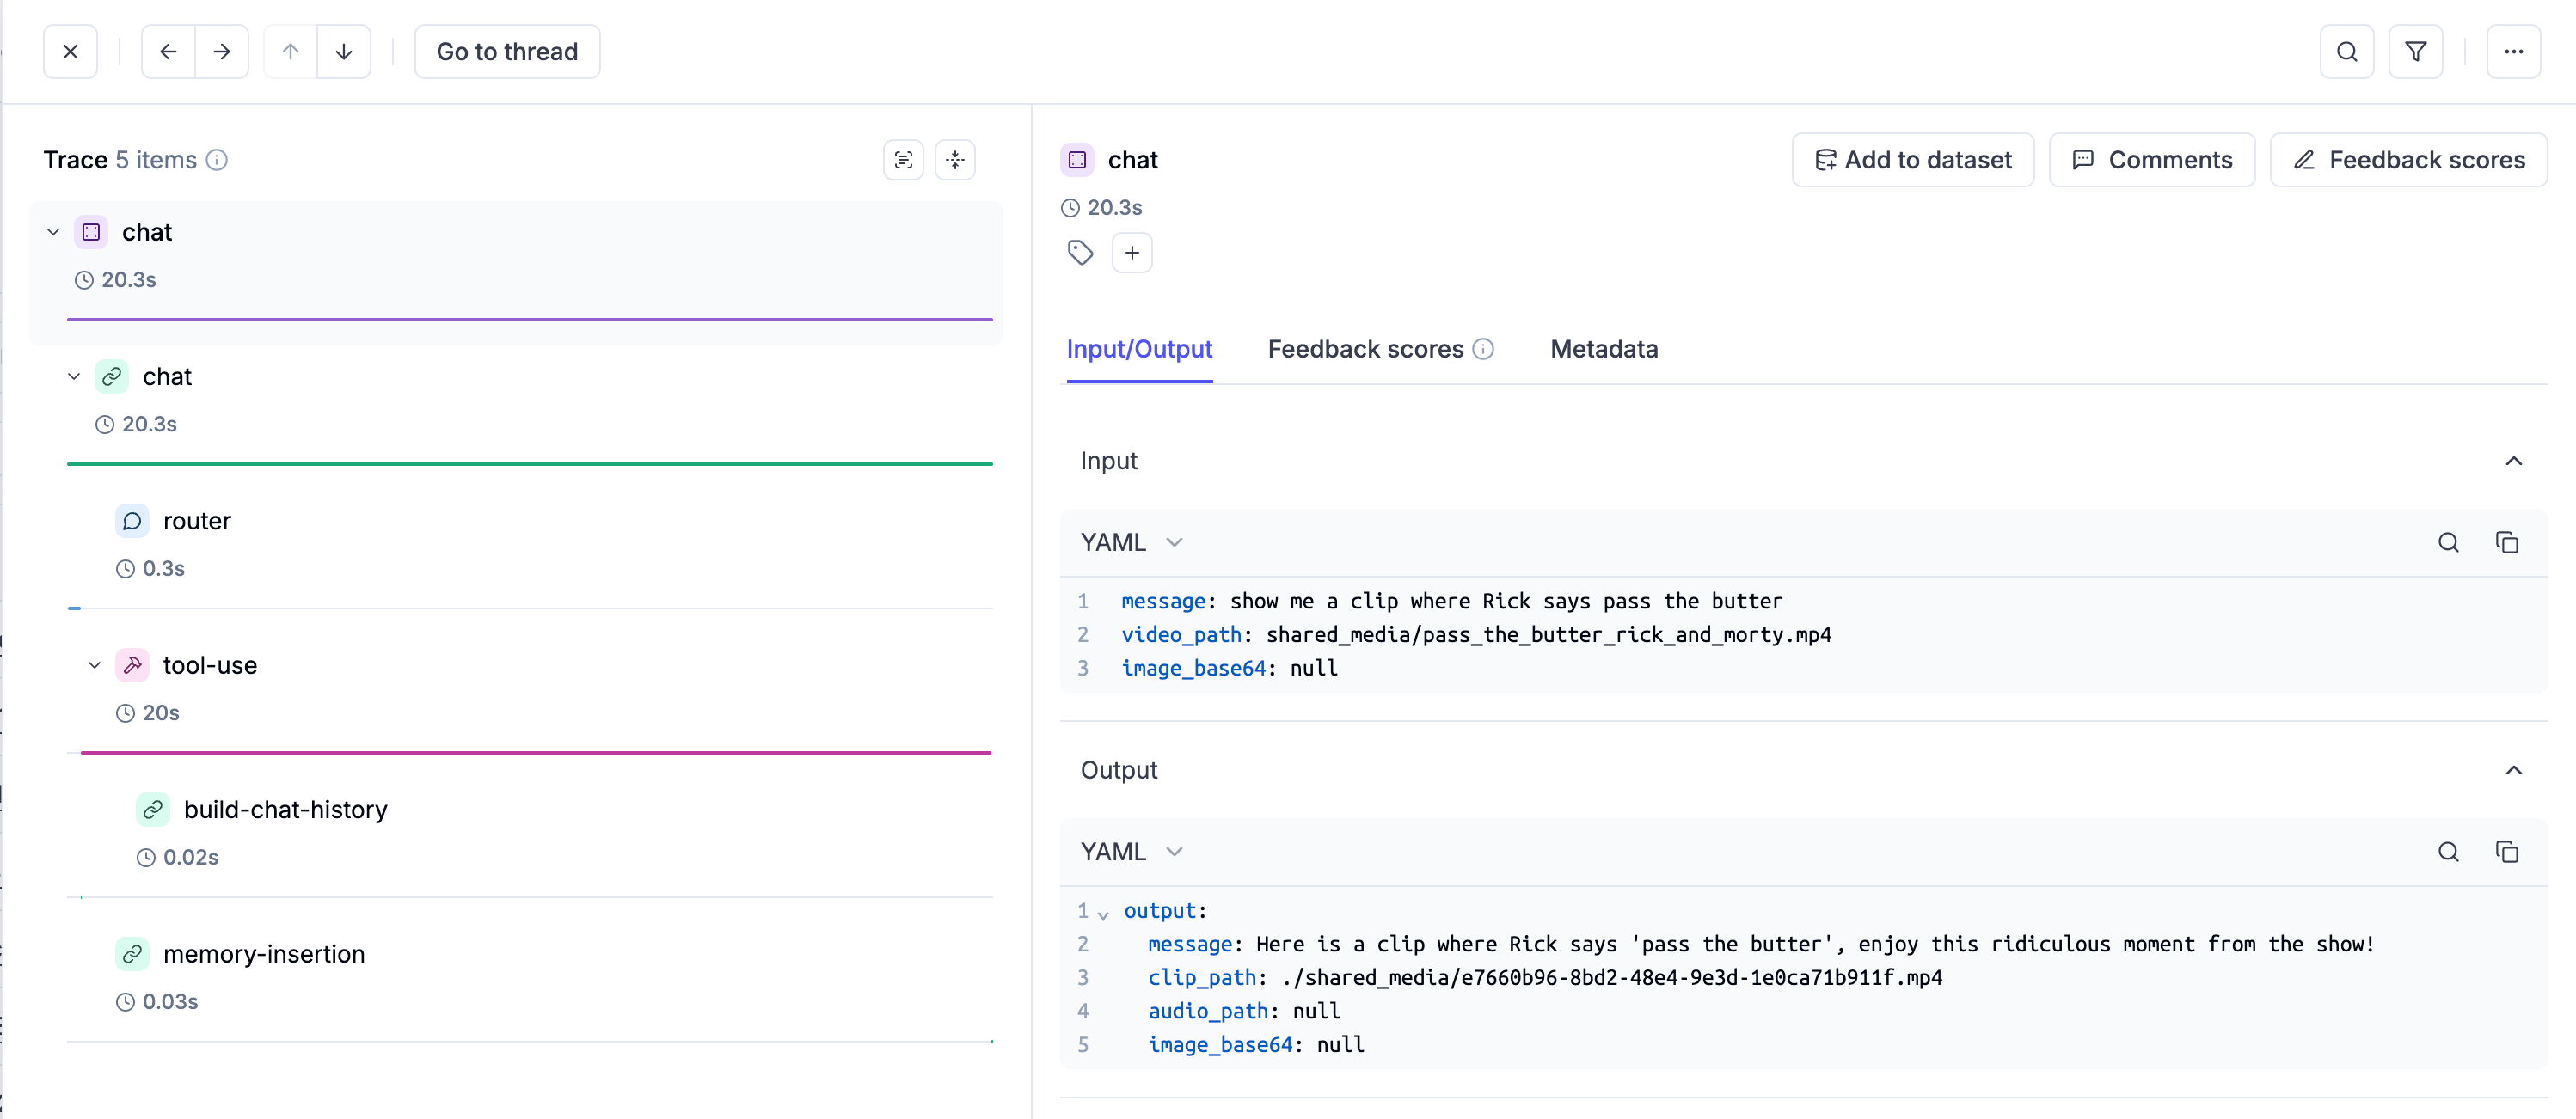
Task: Click the Go to thread button
Action: click(x=506, y=52)
